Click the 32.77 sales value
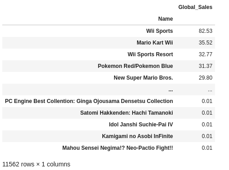Image resolution: width=229 pixels, height=170 pixels. pos(206,54)
